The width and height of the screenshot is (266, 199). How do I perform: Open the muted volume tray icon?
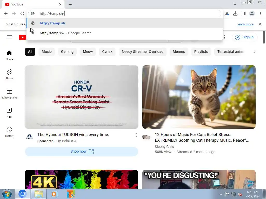[x=240, y=194]
